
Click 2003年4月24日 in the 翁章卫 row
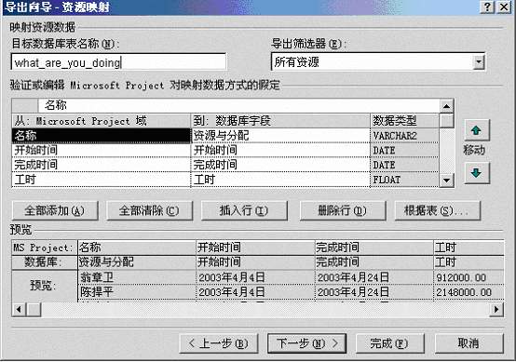(373, 277)
